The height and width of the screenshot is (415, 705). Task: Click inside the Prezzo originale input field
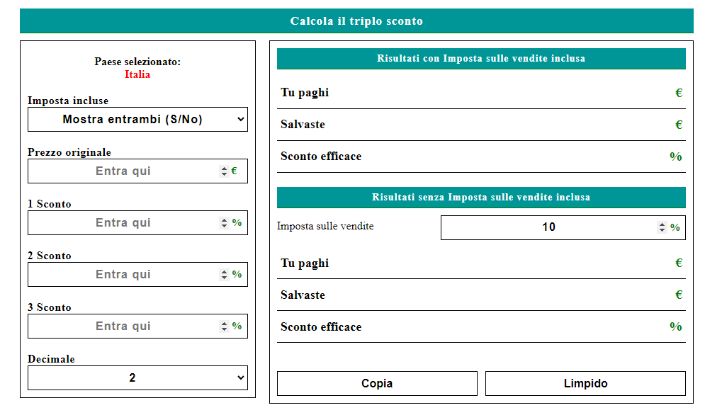(x=128, y=171)
